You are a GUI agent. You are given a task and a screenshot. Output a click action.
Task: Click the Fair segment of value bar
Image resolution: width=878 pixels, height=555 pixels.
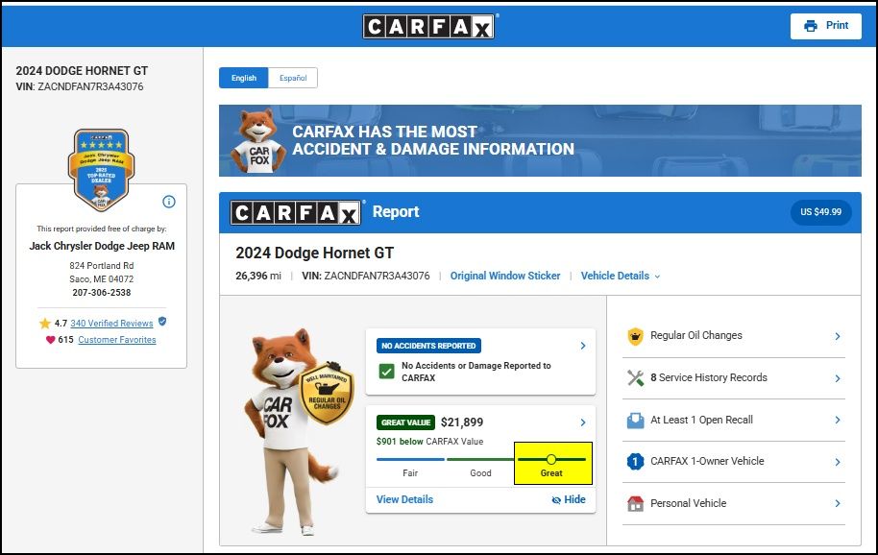click(x=410, y=459)
